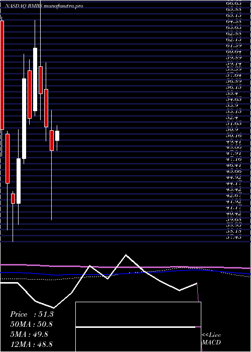The image size is (251, 352).
Task: Click the 47.91 price axis label
Action: (234, 153)
